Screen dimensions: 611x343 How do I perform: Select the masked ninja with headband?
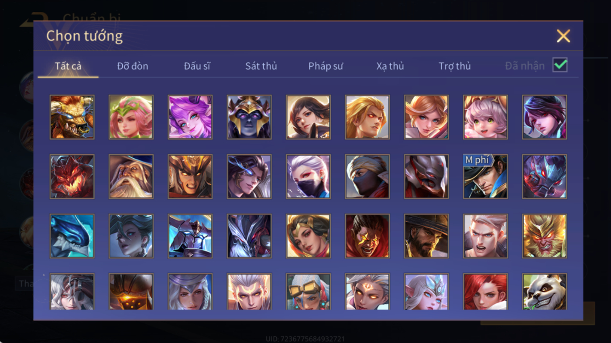point(367,177)
